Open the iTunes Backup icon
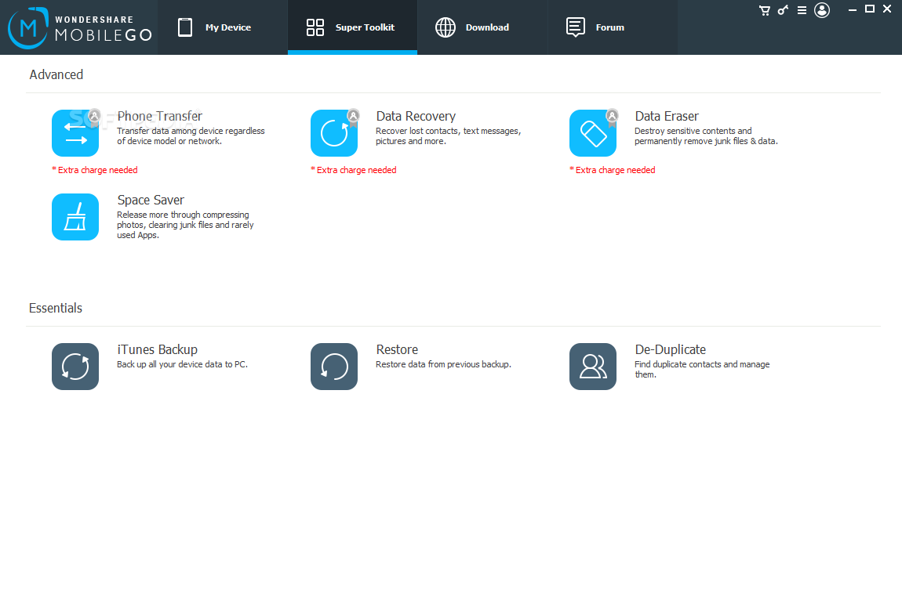 point(75,367)
